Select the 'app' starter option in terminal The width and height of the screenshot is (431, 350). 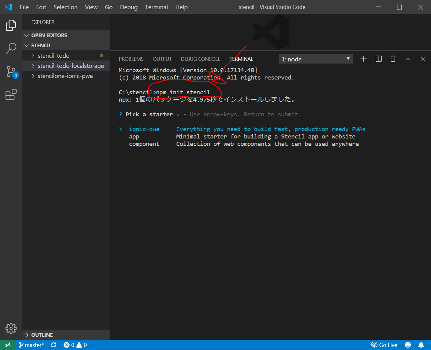134,137
